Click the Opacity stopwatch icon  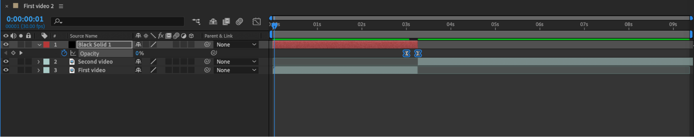64,53
